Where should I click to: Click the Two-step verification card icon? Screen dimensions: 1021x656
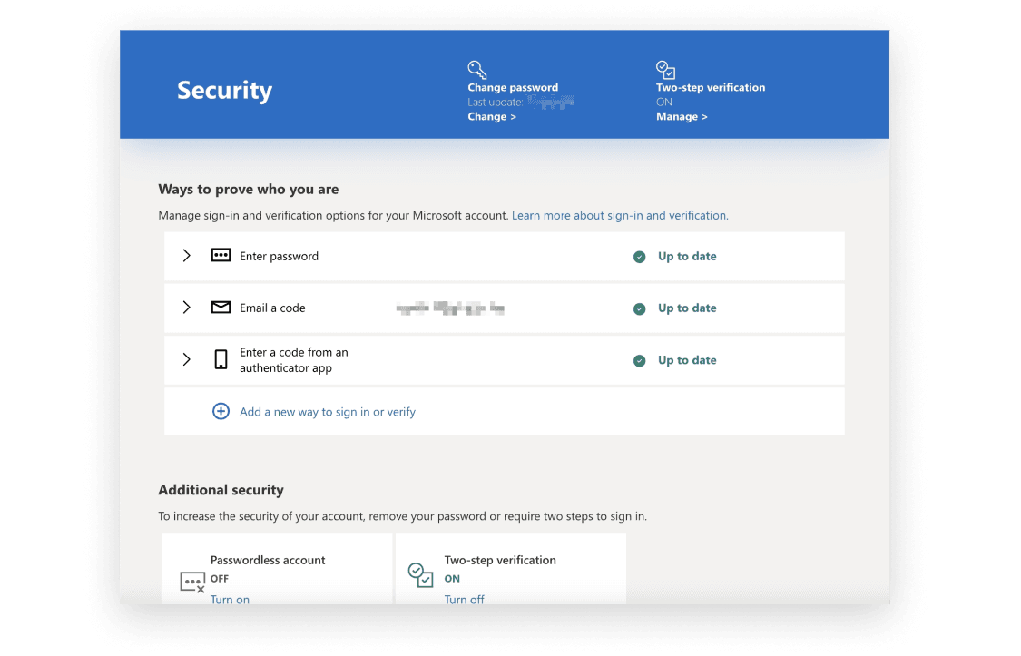[420, 575]
